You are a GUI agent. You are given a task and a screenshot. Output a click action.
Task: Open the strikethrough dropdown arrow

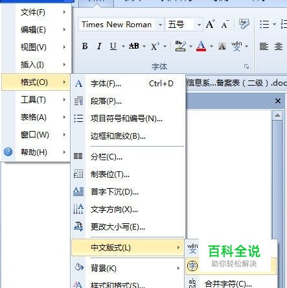(144, 46)
